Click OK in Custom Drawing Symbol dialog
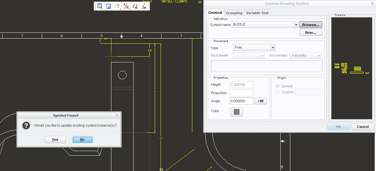The height and width of the screenshot is (171, 376). 338,127
